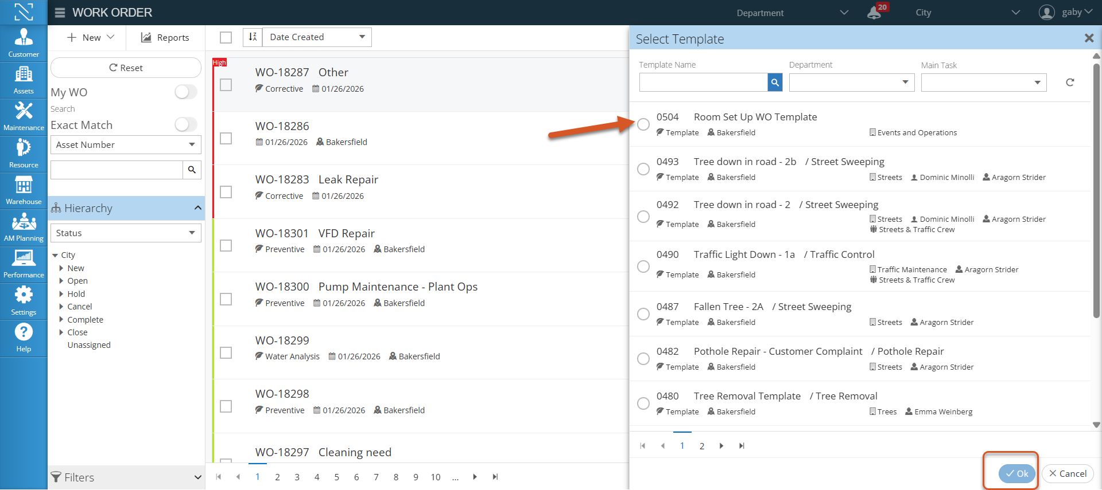Open the Date Created sort dropdown

[x=317, y=37]
